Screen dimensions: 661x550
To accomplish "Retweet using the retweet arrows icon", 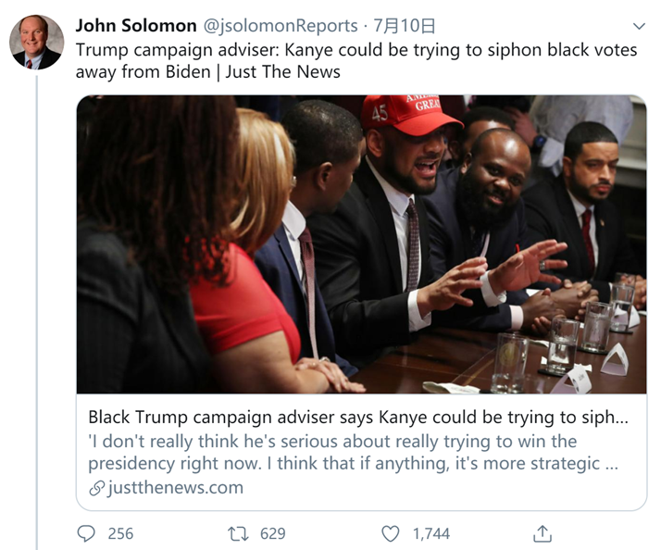I will coord(238,534).
